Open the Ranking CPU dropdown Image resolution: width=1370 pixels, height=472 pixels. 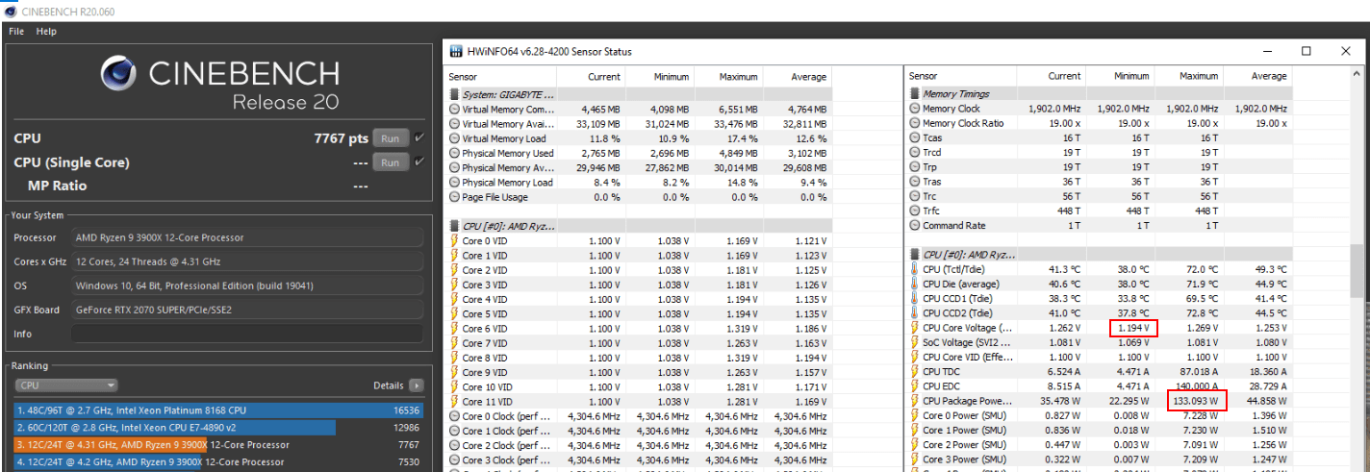[66, 385]
